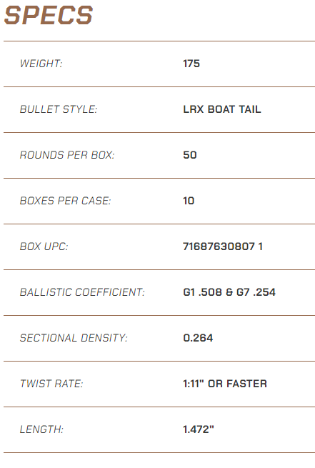The image size is (315, 468).
Task: Click the 1:11" OR FASTER value
Action: tap(225, 384)
